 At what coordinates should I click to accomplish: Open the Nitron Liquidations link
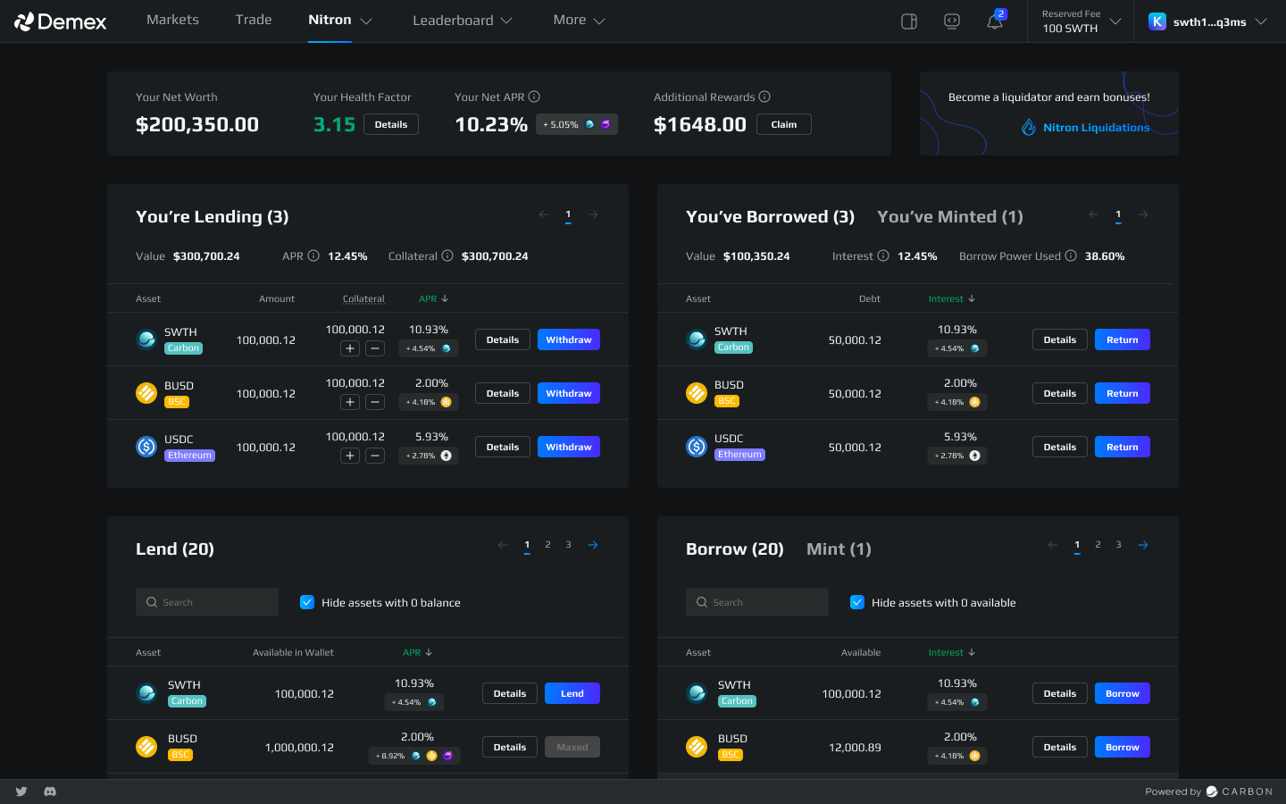click(1095, 128)
